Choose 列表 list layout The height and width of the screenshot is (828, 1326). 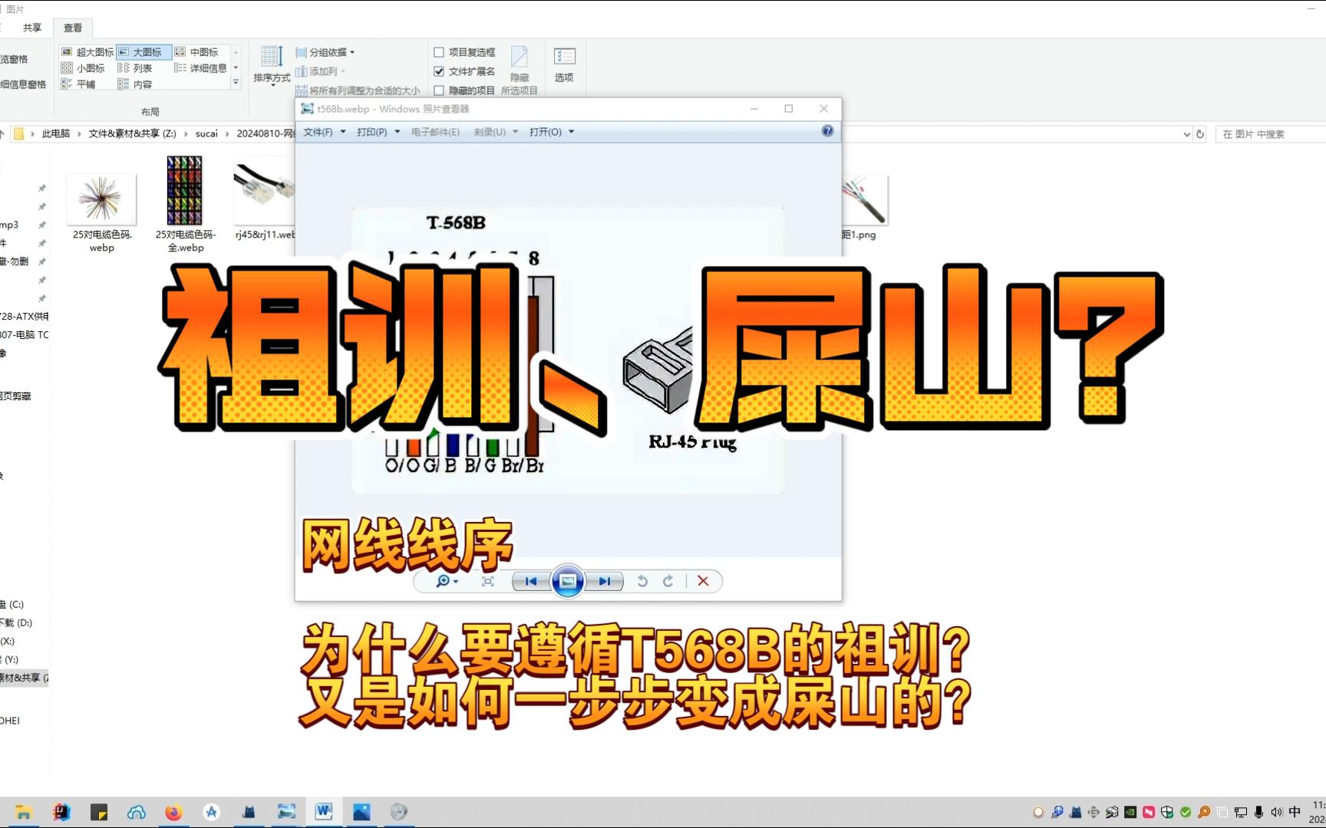[x=135, y=68]
